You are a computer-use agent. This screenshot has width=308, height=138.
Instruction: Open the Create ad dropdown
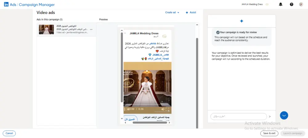(x=172, y=12)
